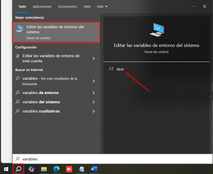
Task: Click the Windows Start button
Action: (6, 169)
